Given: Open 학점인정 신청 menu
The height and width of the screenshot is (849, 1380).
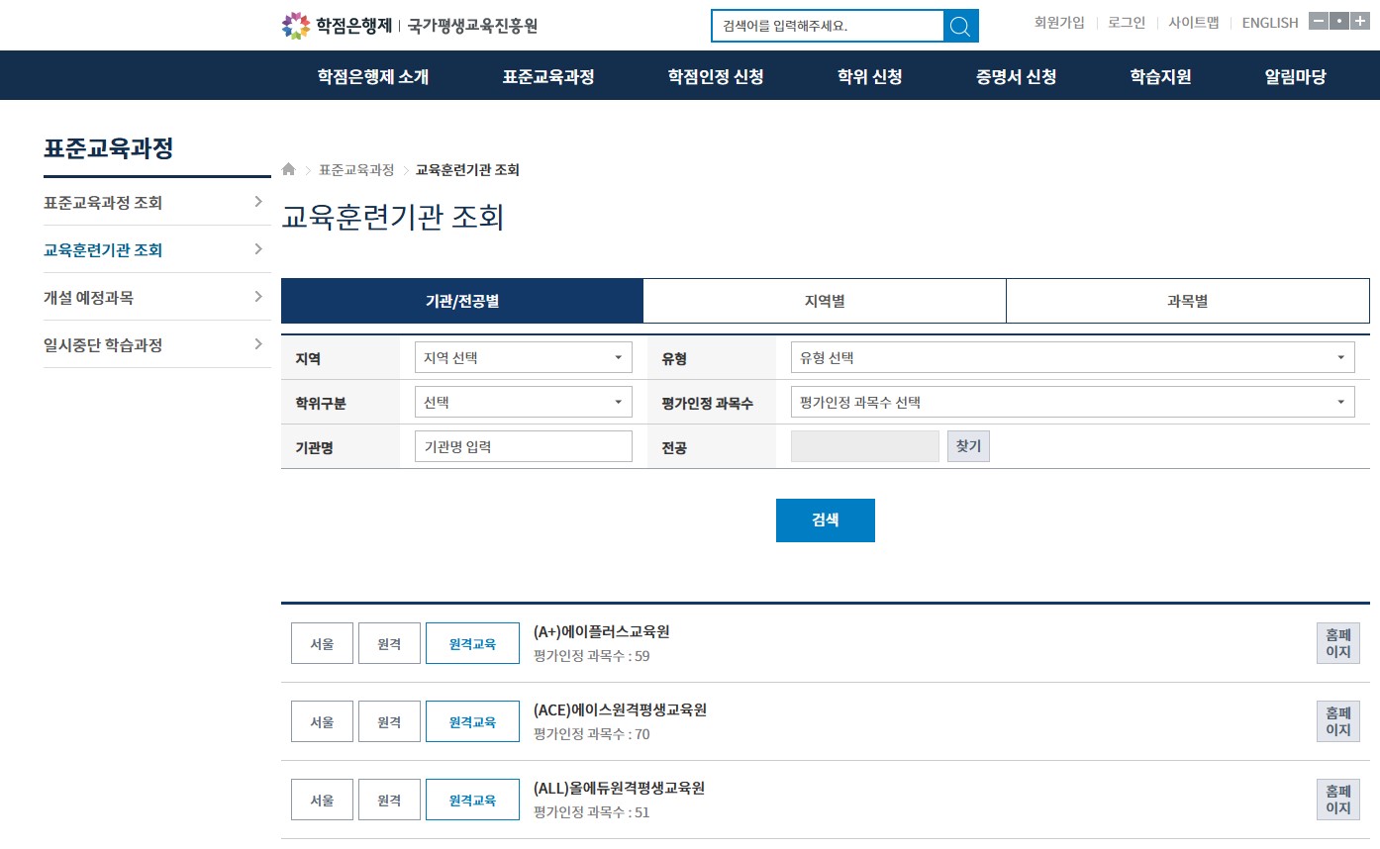Looking at the screenshot, I should coord(716,76).
